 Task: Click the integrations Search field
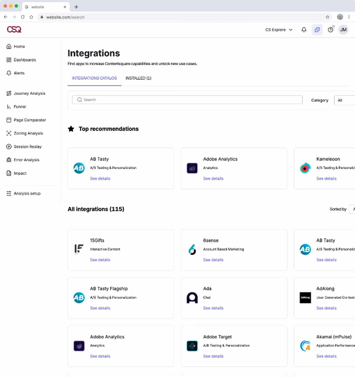point(187,100)
